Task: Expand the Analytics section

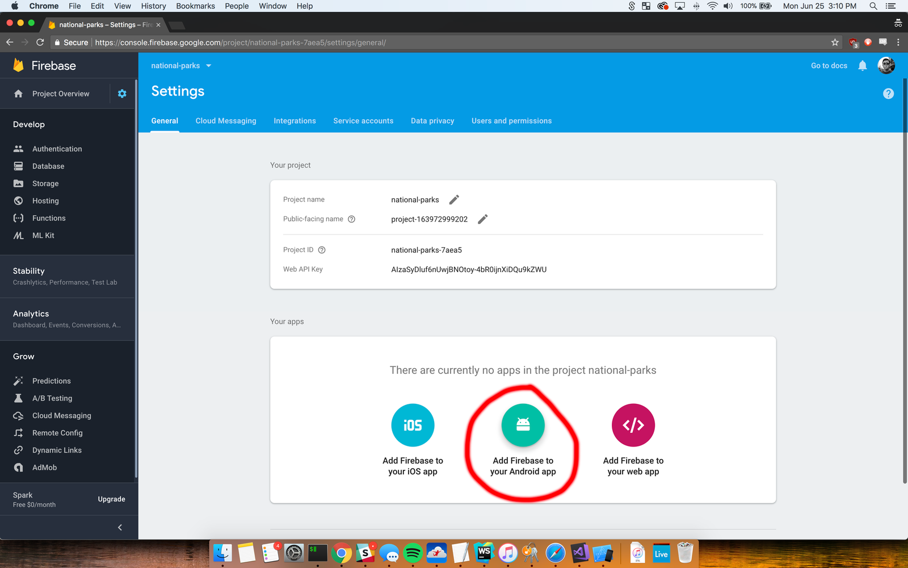Action: pyautogui.click(x=67, y=319)
